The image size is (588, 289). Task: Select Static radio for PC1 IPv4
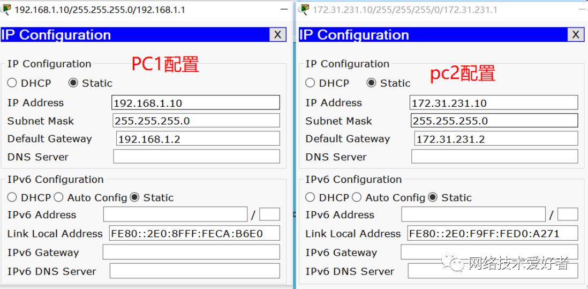pos(73,83)
